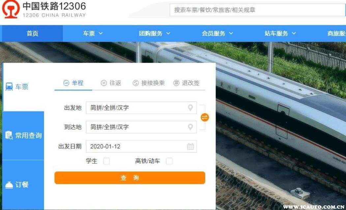Open 常用查询 clipboard icon in sidebar
The height and width of the screenshot is (210, 346).
pyautogui.click(x=9, y=135)
